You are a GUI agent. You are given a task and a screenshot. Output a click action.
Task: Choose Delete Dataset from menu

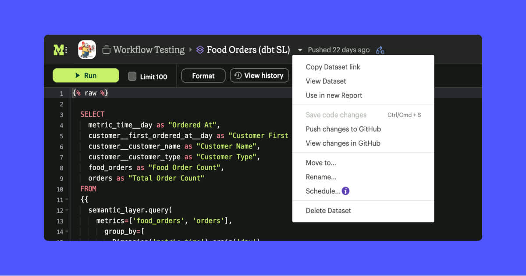pyautogui.click(x=328, y=211)
